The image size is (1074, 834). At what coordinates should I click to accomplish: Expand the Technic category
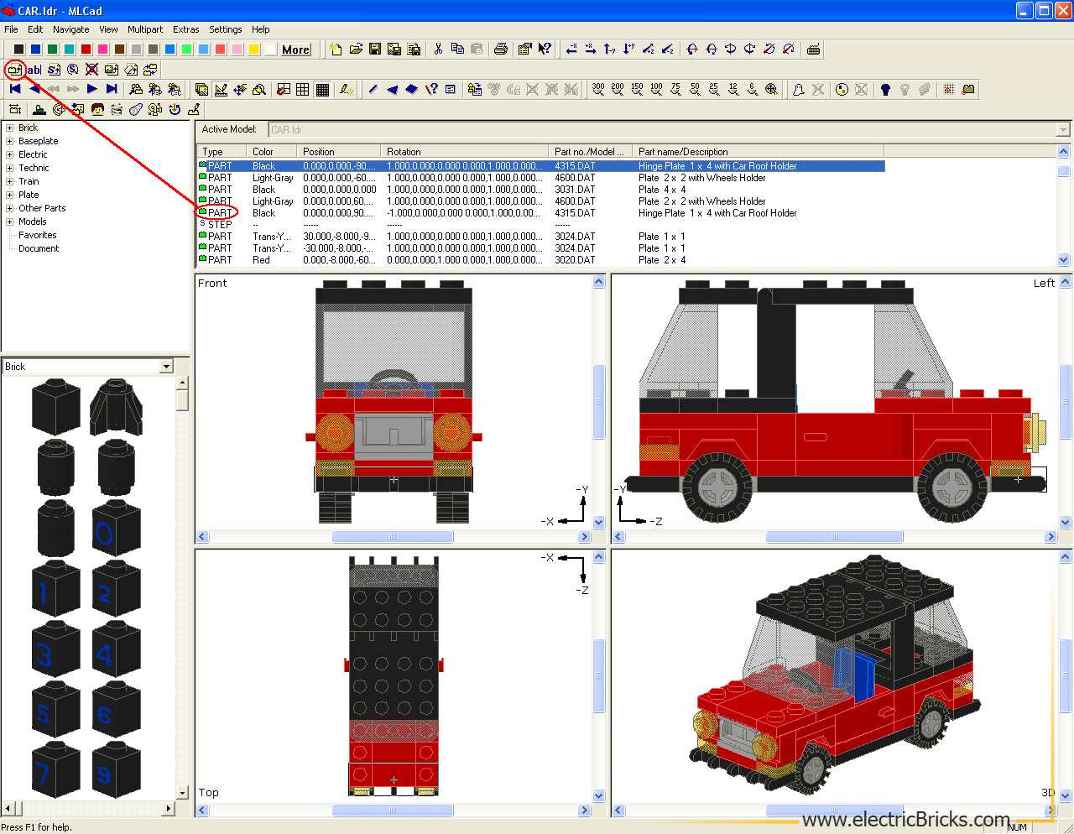(x=10, y=169)
